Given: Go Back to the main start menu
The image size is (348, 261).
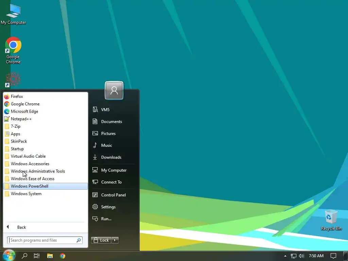Looking at the screenshot, I should click(x=46, y=227).
